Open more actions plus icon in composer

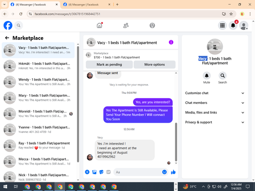pos(87,172)
